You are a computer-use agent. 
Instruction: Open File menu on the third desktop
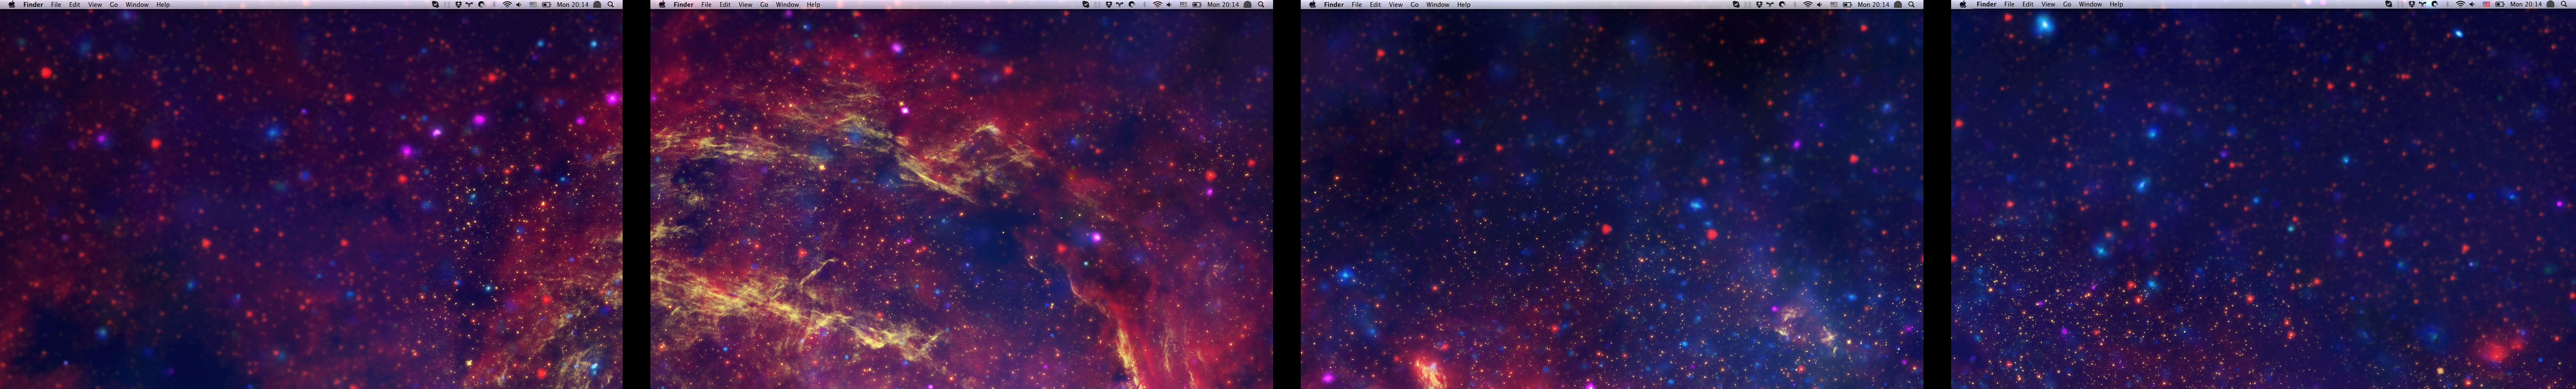click(1357, 5)
